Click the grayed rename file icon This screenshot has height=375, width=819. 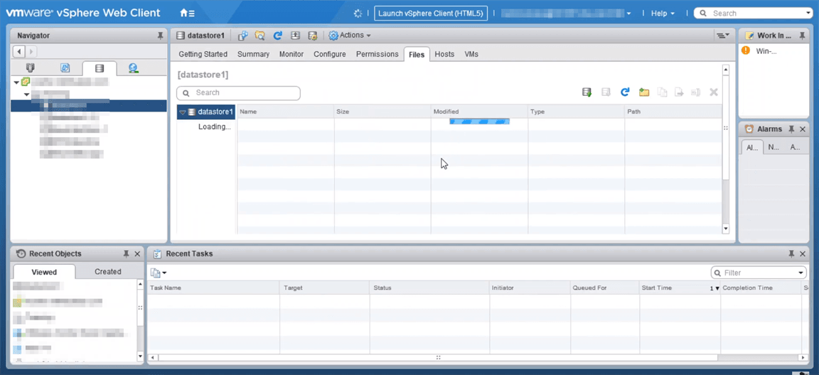tap(696, 92)
